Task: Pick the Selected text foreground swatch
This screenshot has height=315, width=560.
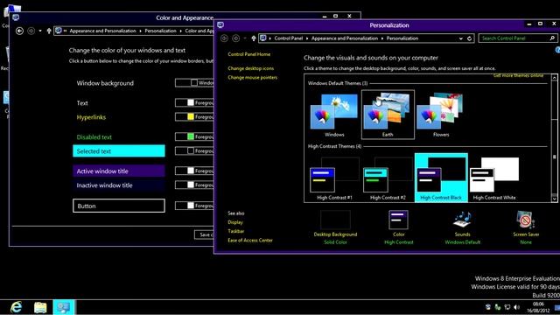Action: pyautogui.click(x=191, y=151)
